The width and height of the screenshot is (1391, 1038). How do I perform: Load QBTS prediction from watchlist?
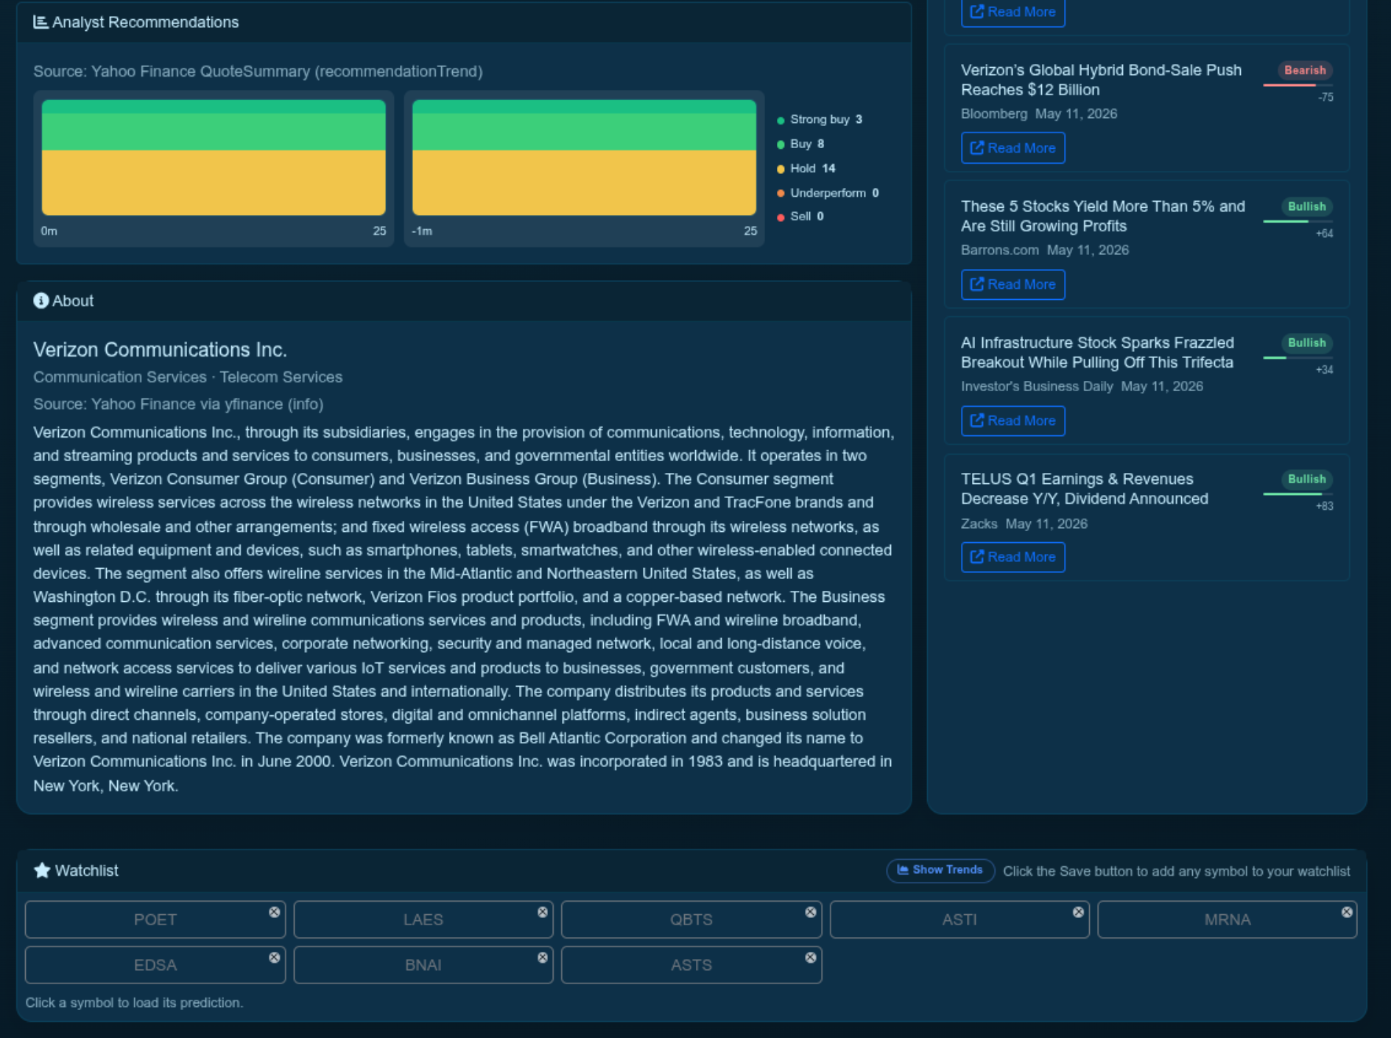click(x=691, y=919)
